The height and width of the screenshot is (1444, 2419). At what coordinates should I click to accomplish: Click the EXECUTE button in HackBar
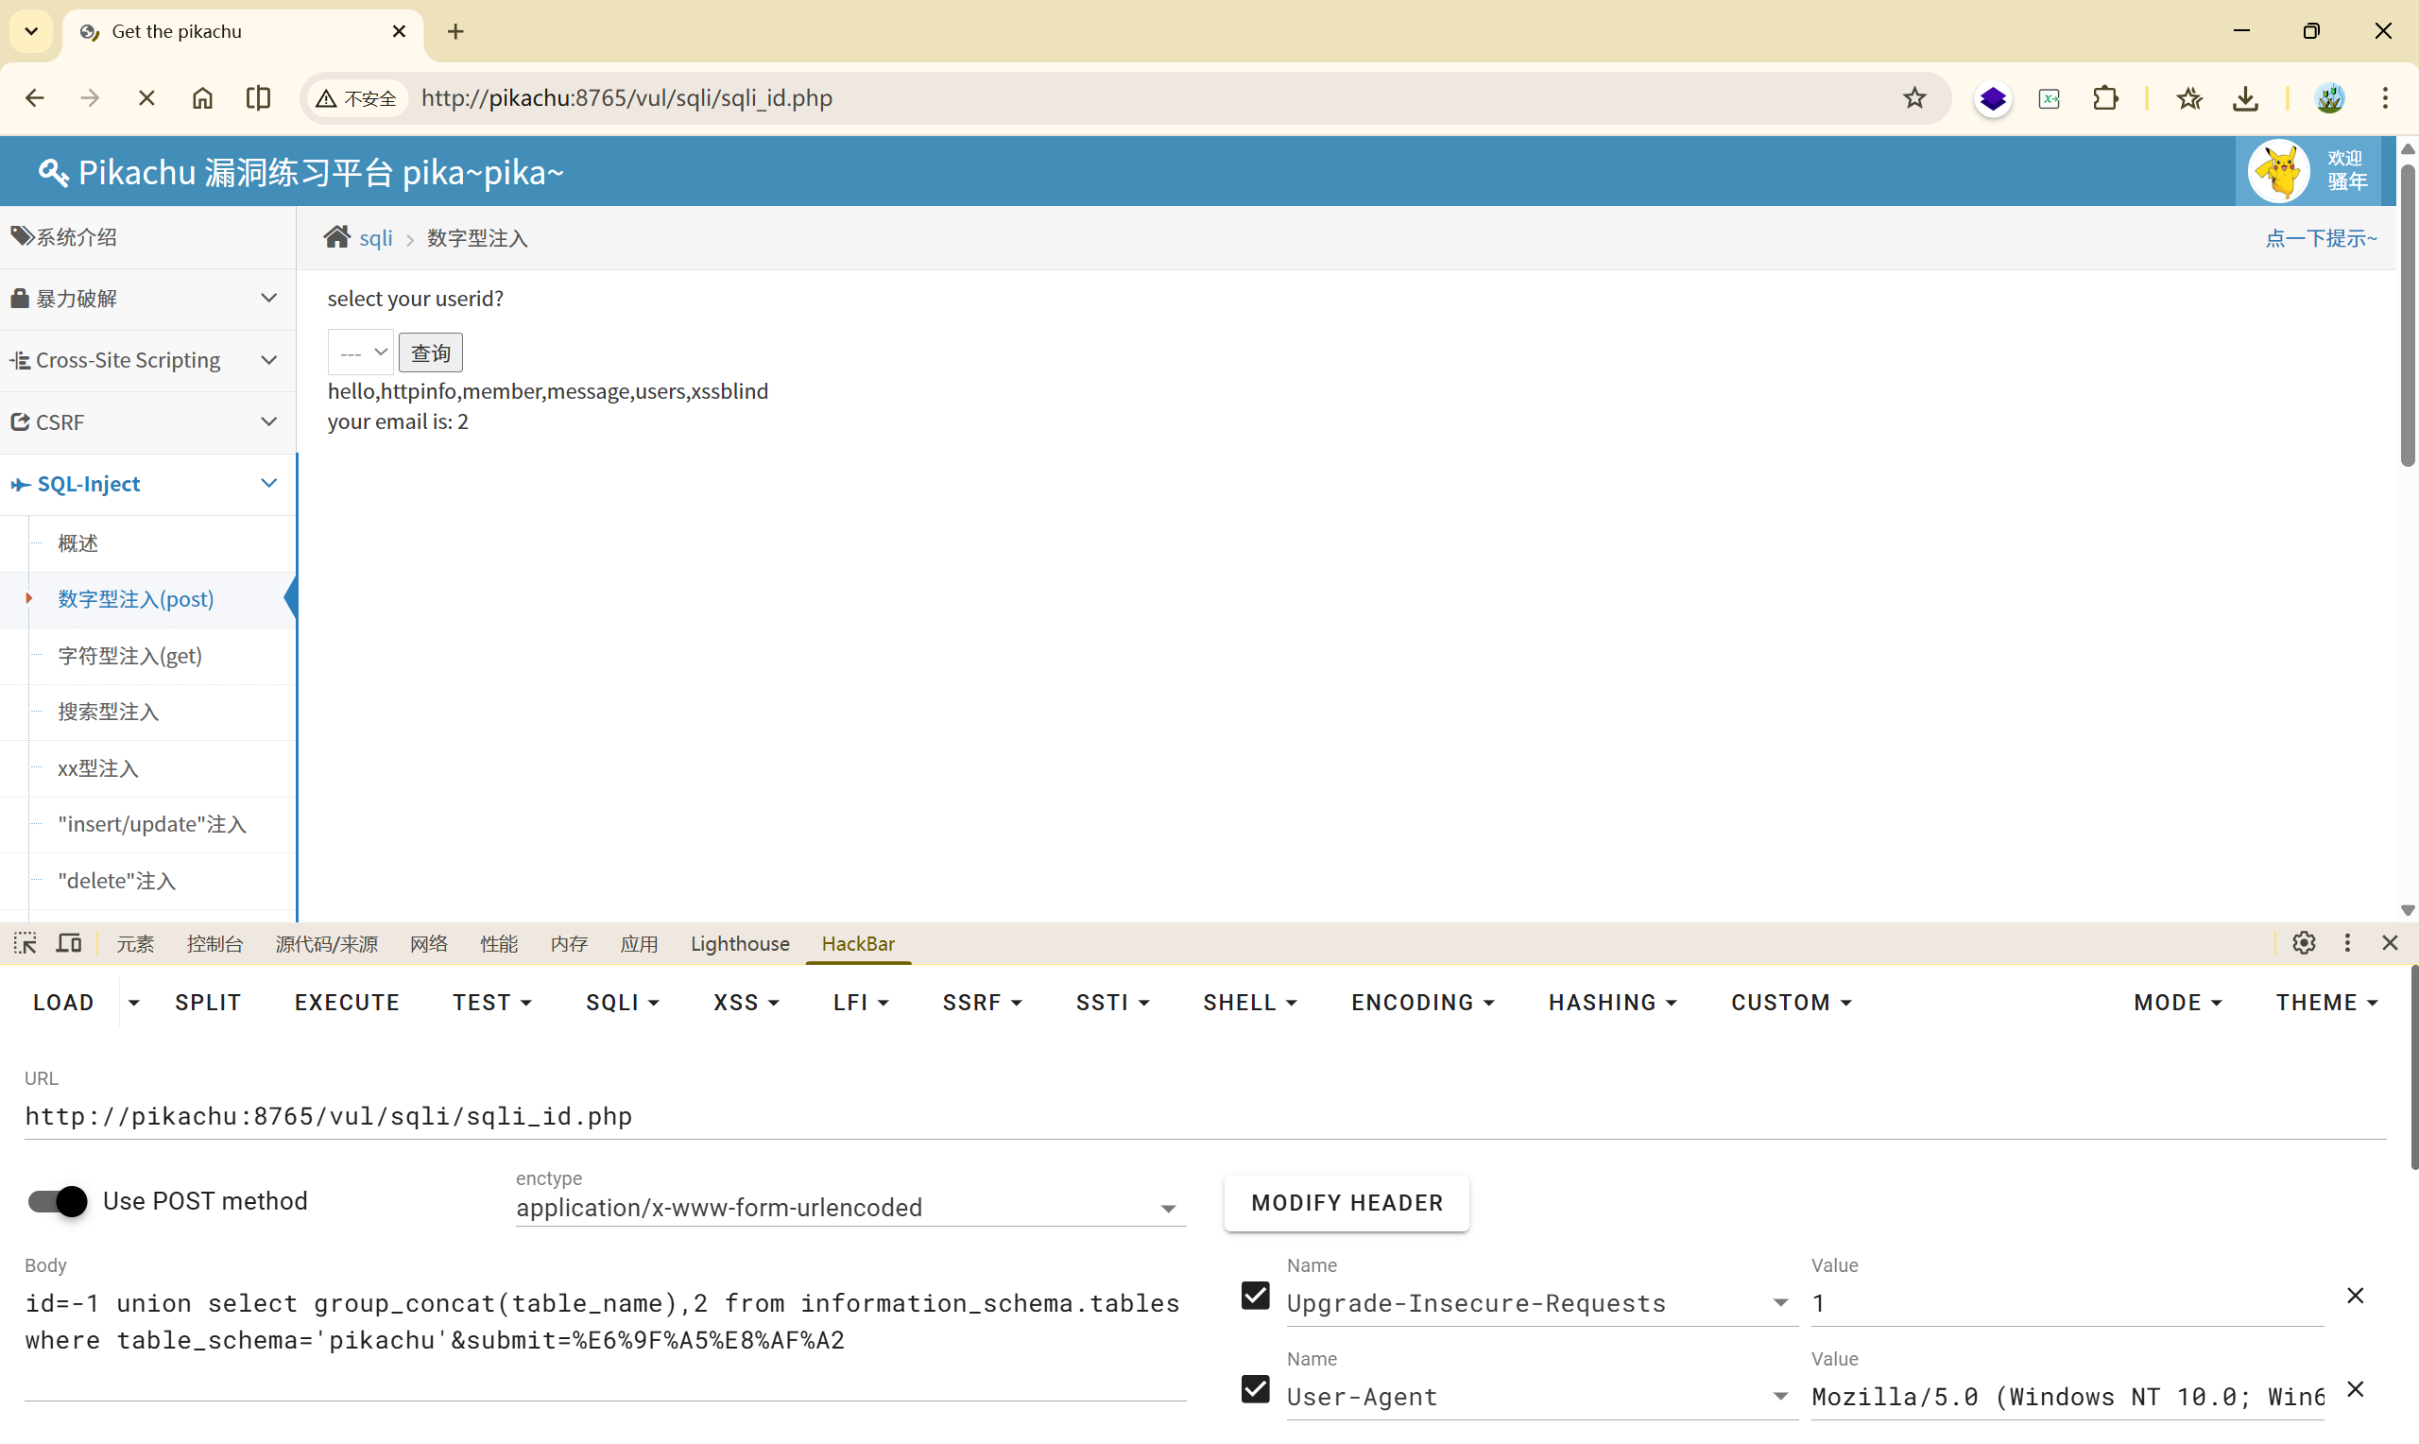346,1003
